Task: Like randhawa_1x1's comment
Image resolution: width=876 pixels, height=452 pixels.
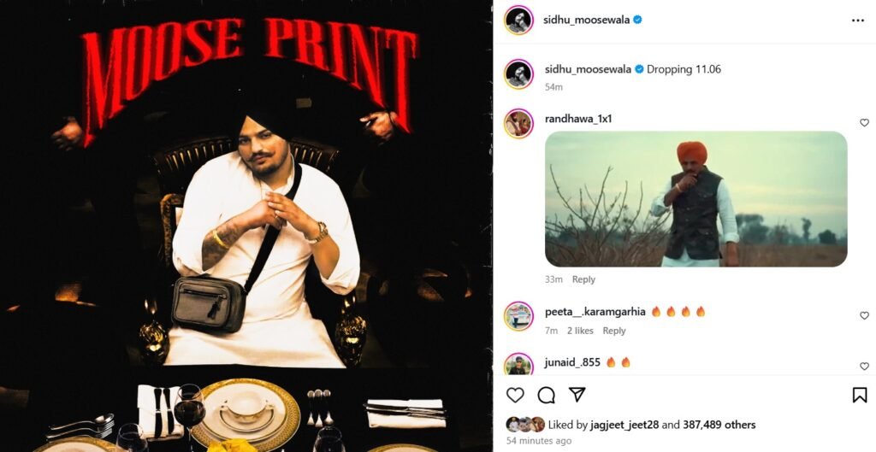Action: (x=864, y=123)
